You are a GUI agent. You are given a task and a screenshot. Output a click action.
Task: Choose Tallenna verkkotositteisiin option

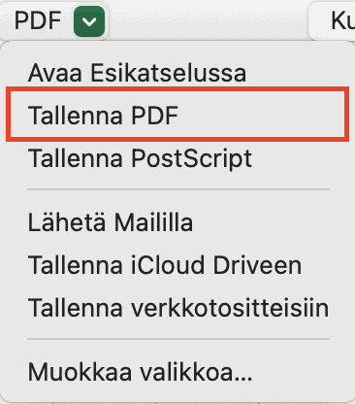coord(177,308)
